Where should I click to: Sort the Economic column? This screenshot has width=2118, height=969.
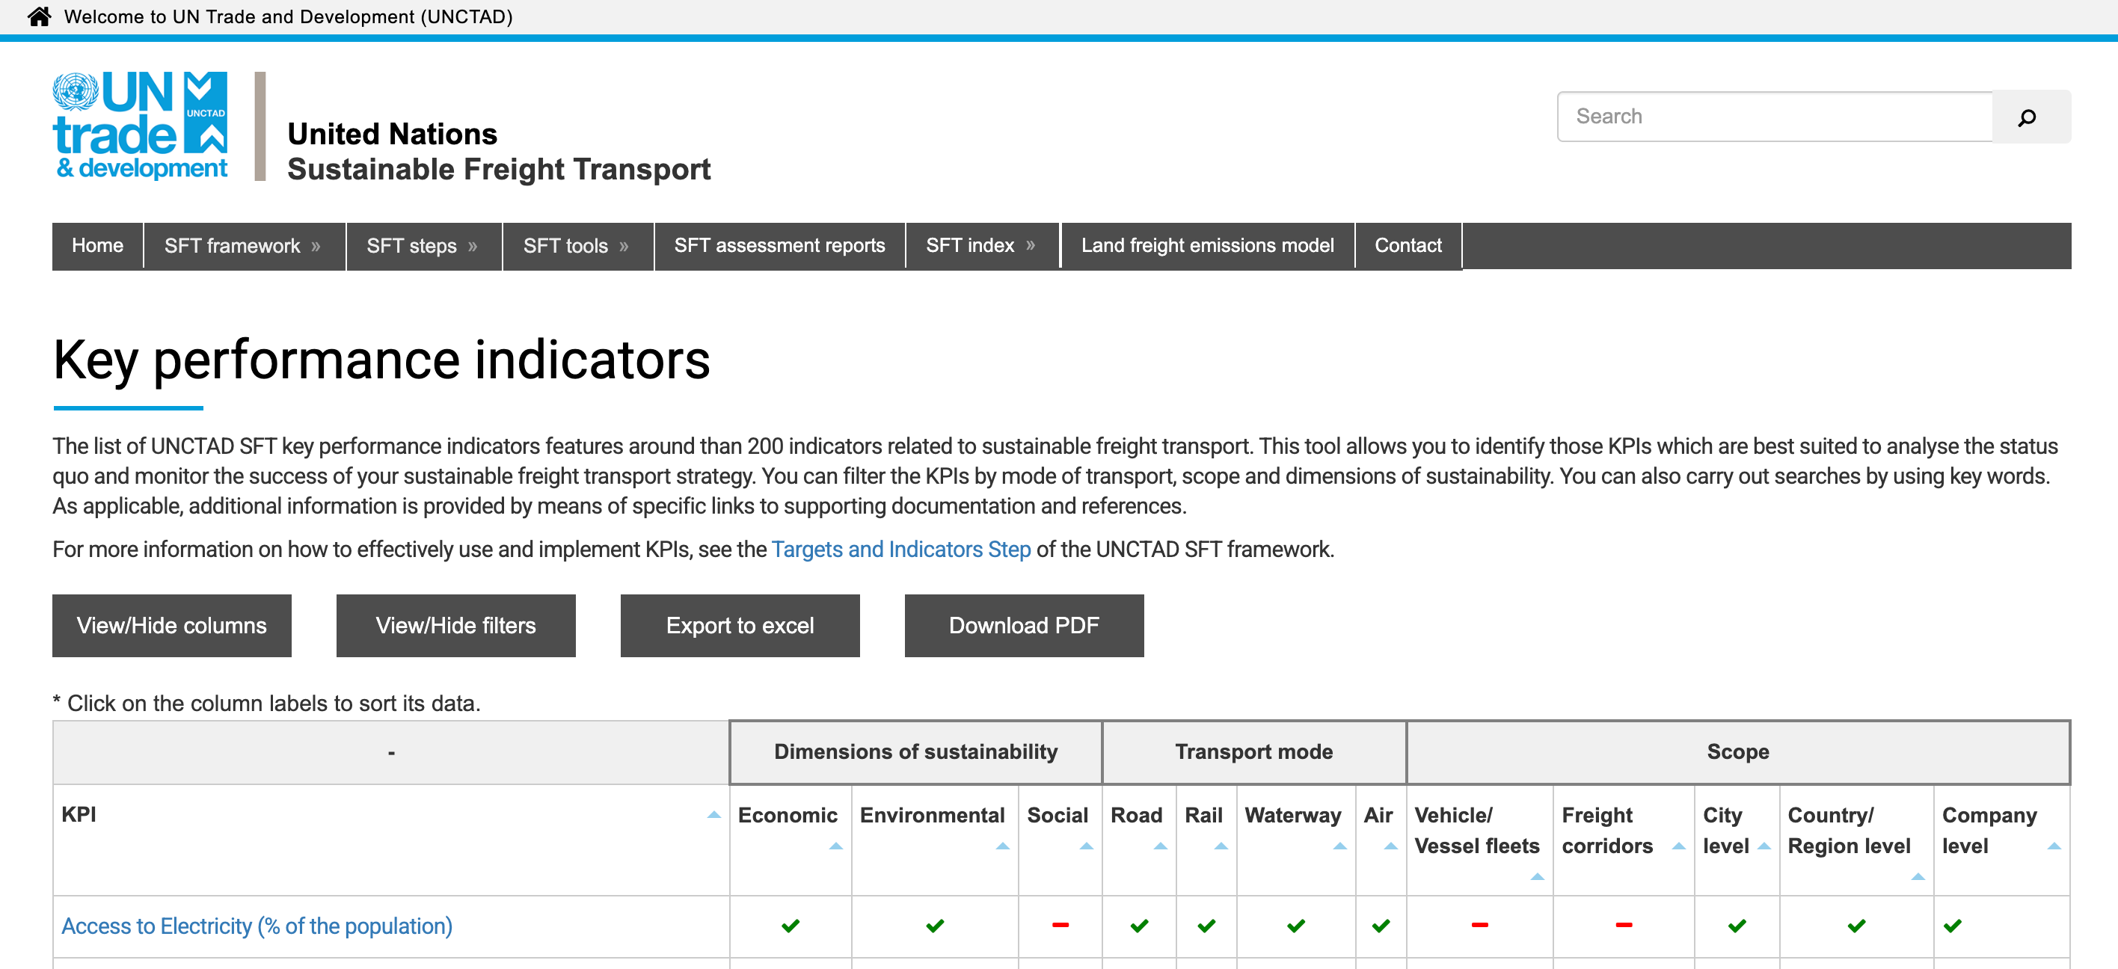coord(787,815)
